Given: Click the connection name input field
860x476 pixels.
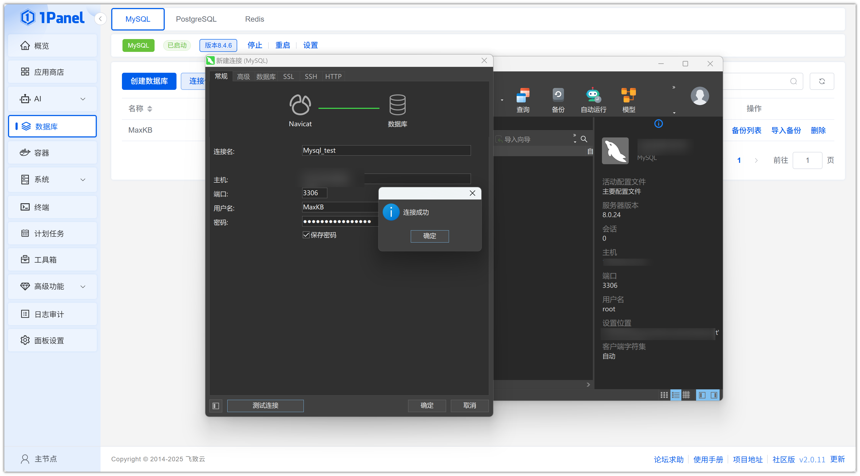Looking at the screenshot, I should pos(386,151).
